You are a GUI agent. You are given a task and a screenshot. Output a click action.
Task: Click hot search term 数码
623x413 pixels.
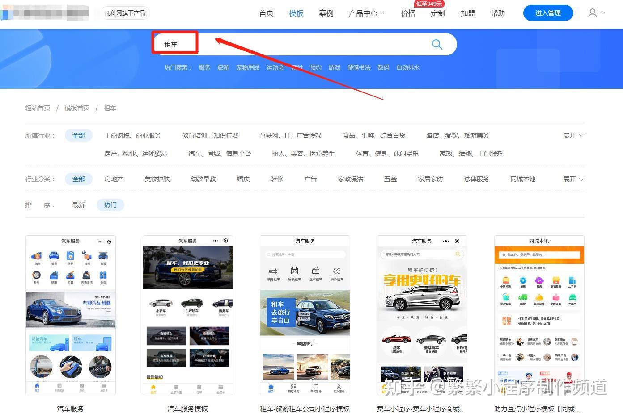pyautogui.click(x=383, y=67)
